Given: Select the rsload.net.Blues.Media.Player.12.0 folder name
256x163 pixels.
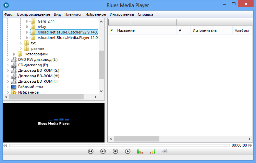Looking at the screenshot, I should (68, 38).
